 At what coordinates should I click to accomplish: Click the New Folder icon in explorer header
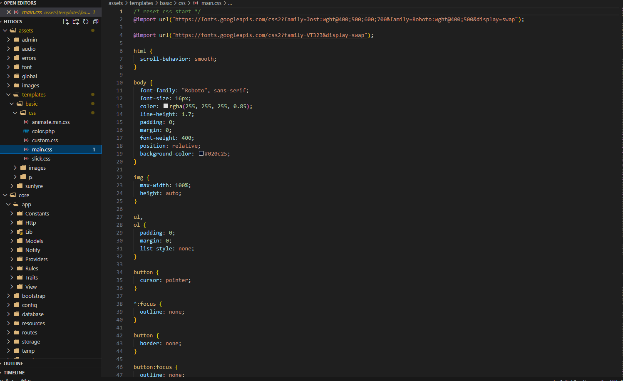[x=76, y=22]
